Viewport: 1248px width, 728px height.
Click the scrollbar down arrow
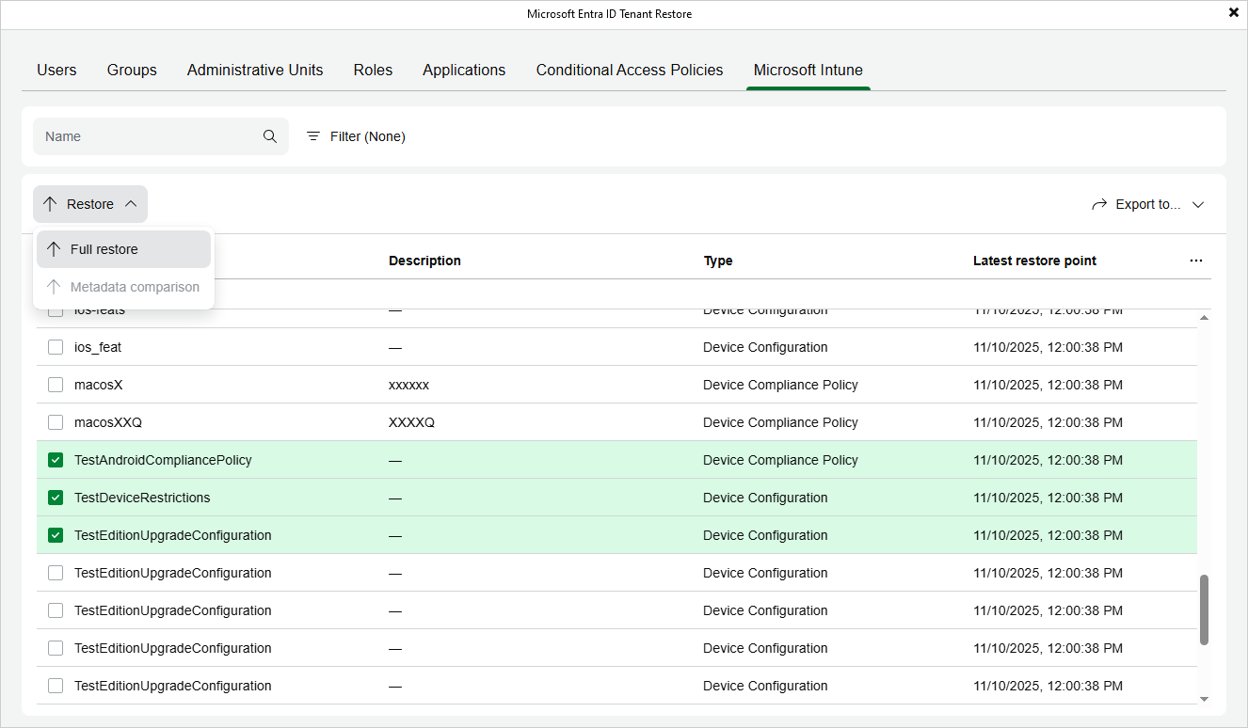(x=1204, y=699)
